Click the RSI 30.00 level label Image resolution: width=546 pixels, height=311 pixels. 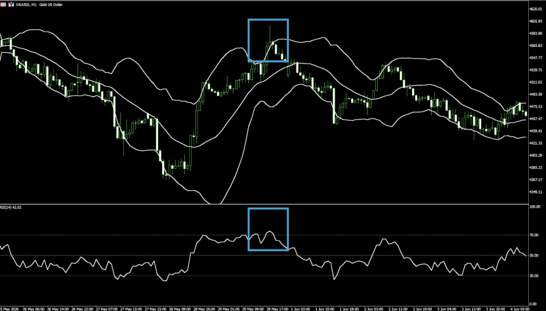(x=534, y=276)
